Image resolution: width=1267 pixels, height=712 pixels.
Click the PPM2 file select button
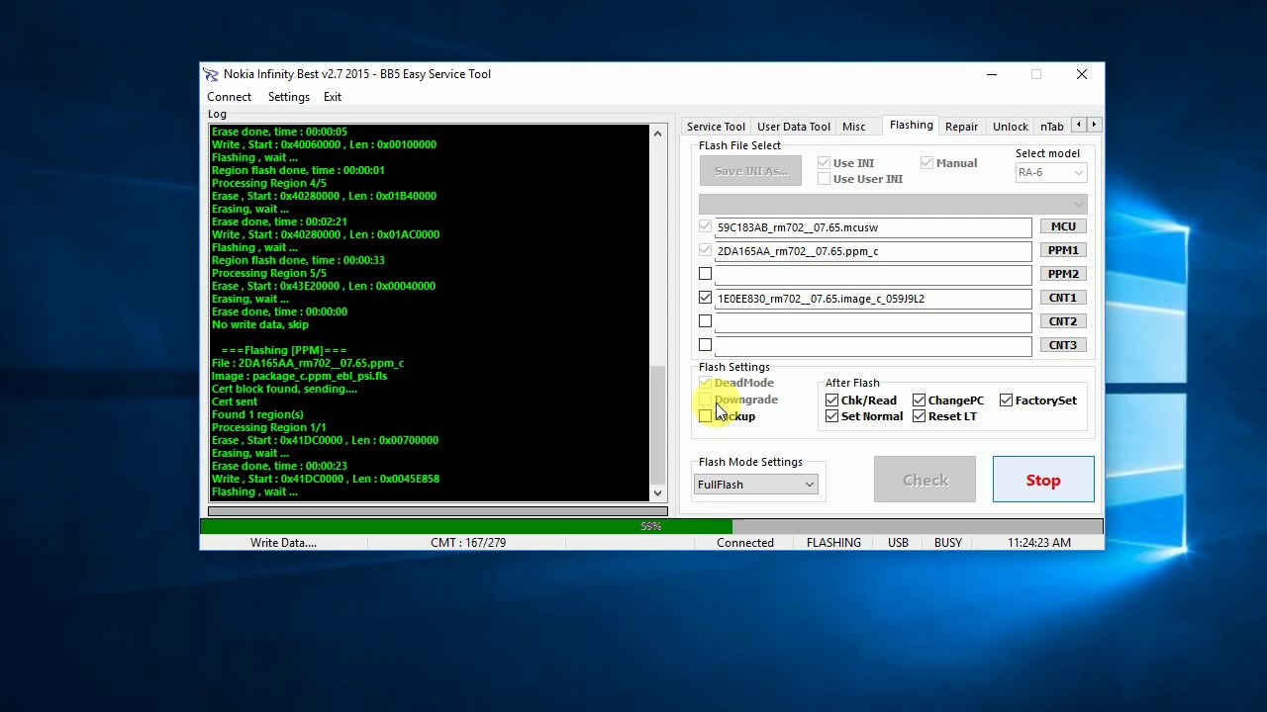tap(1063, 274)
